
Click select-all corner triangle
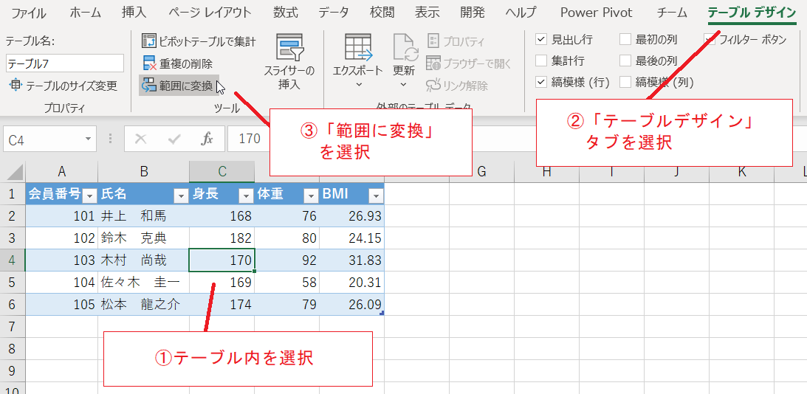click(16, 173)
